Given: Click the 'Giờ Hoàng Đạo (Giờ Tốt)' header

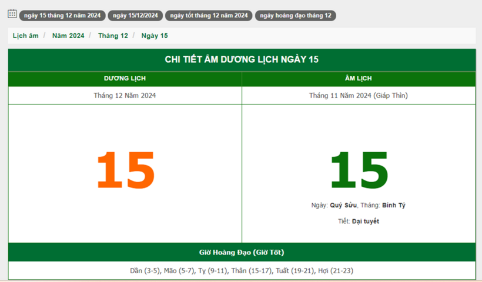Looking at the screenshot, I should point(242,253).
